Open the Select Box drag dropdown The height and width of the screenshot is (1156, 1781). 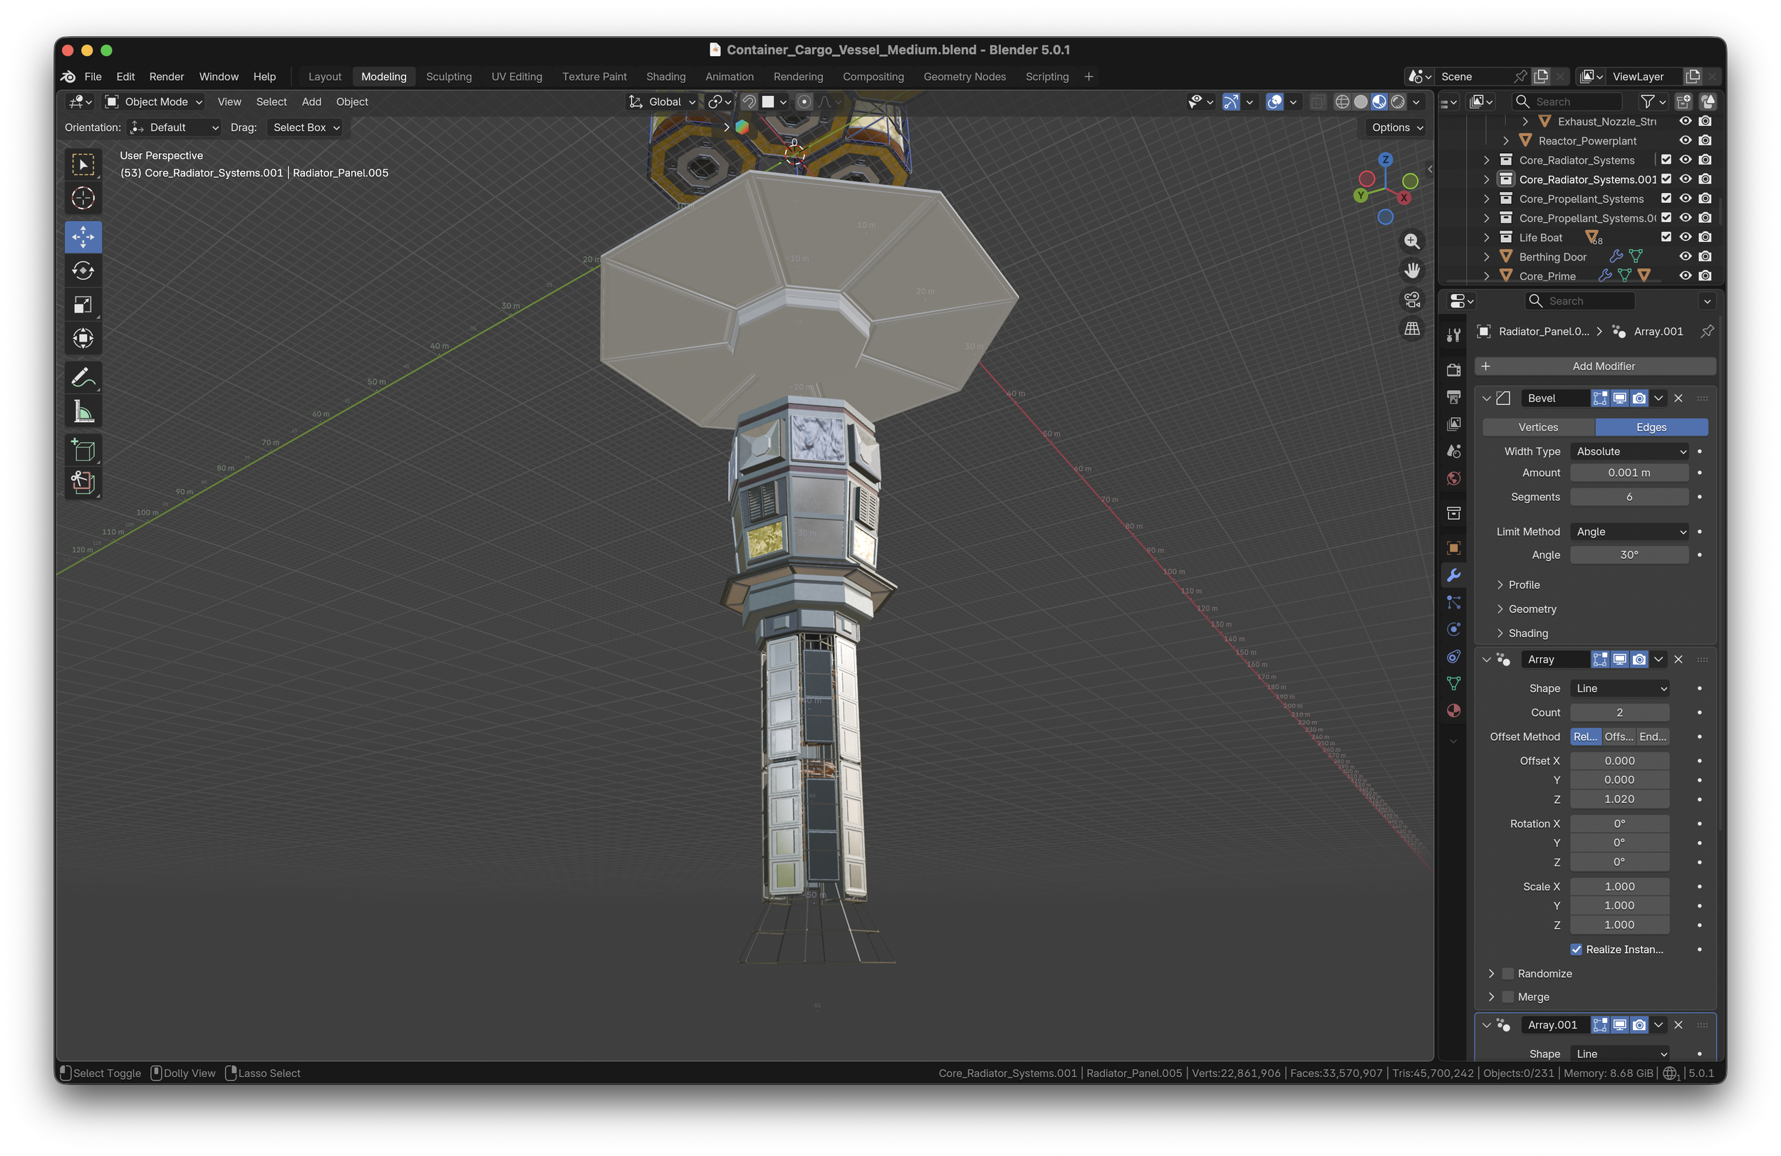(305, 128)
